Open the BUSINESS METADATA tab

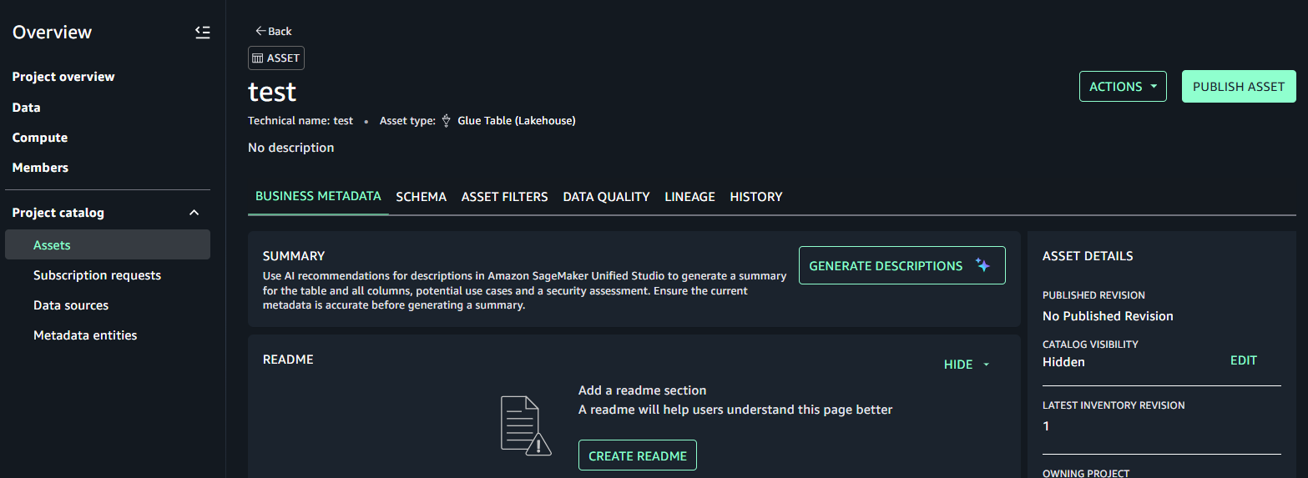point(318,196)
